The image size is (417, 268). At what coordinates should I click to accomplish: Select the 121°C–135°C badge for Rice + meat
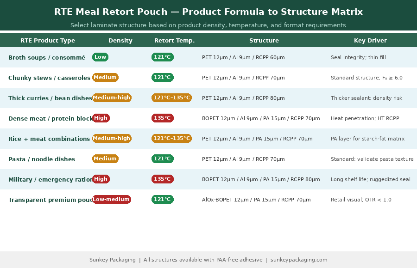[171, 139]
